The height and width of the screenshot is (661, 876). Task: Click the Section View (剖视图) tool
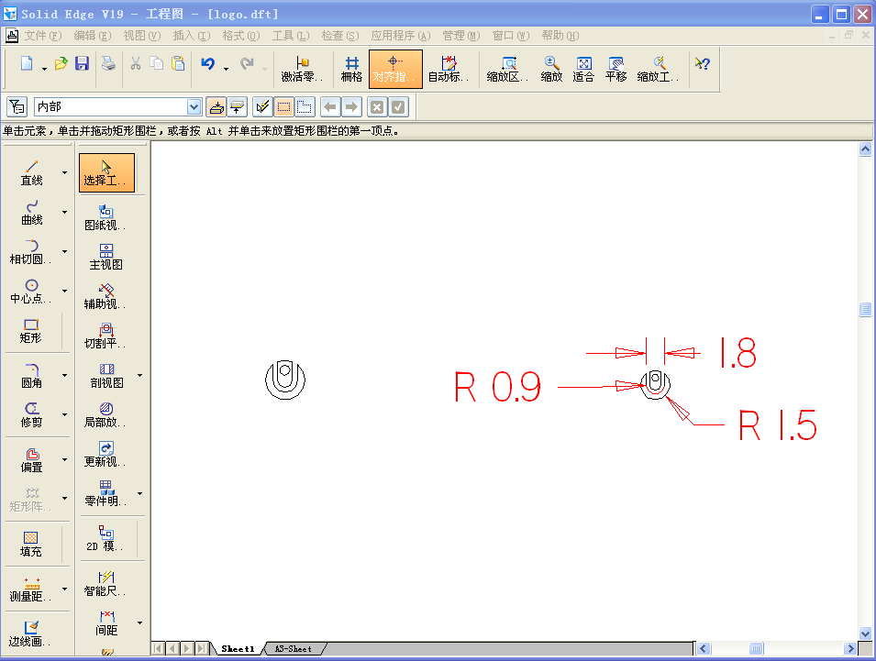click(106, 375)
